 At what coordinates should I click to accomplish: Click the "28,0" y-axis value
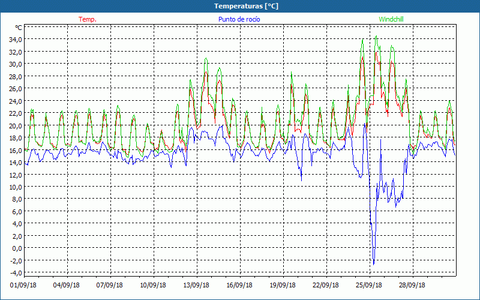pyautogui.click(x=16, y=76)
